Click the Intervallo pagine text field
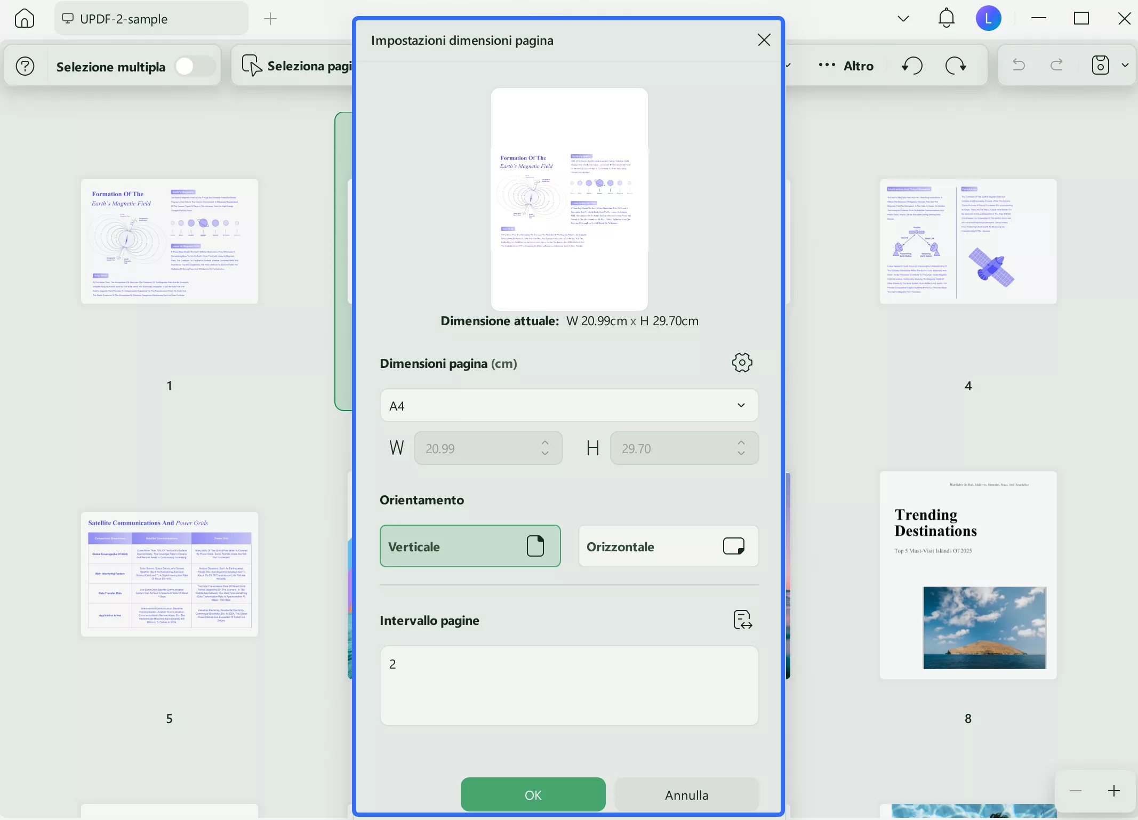Image resolution: width=1138 pixels, height=820 pixels. coord(569,685)
